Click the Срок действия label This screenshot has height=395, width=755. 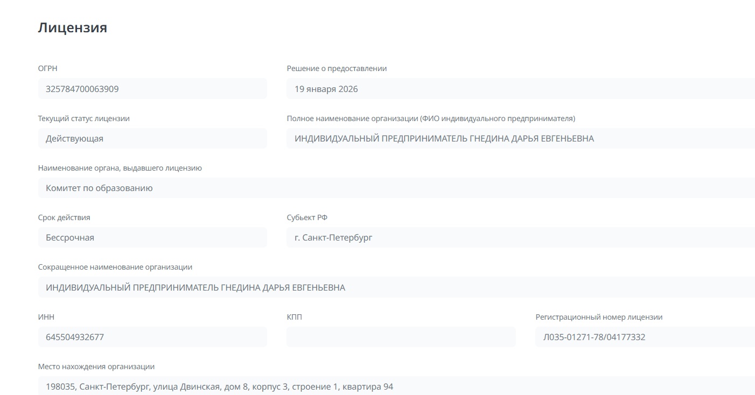[x=64, y=217]
